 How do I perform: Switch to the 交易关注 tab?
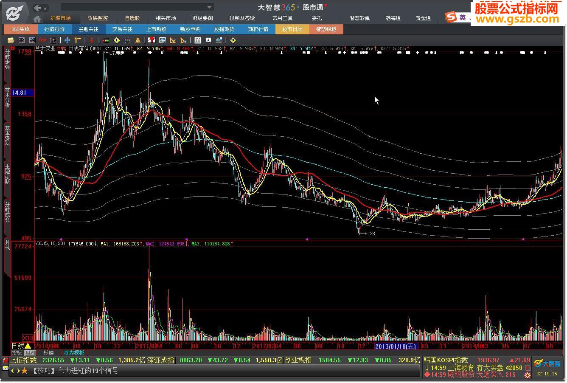pos(122,29)
